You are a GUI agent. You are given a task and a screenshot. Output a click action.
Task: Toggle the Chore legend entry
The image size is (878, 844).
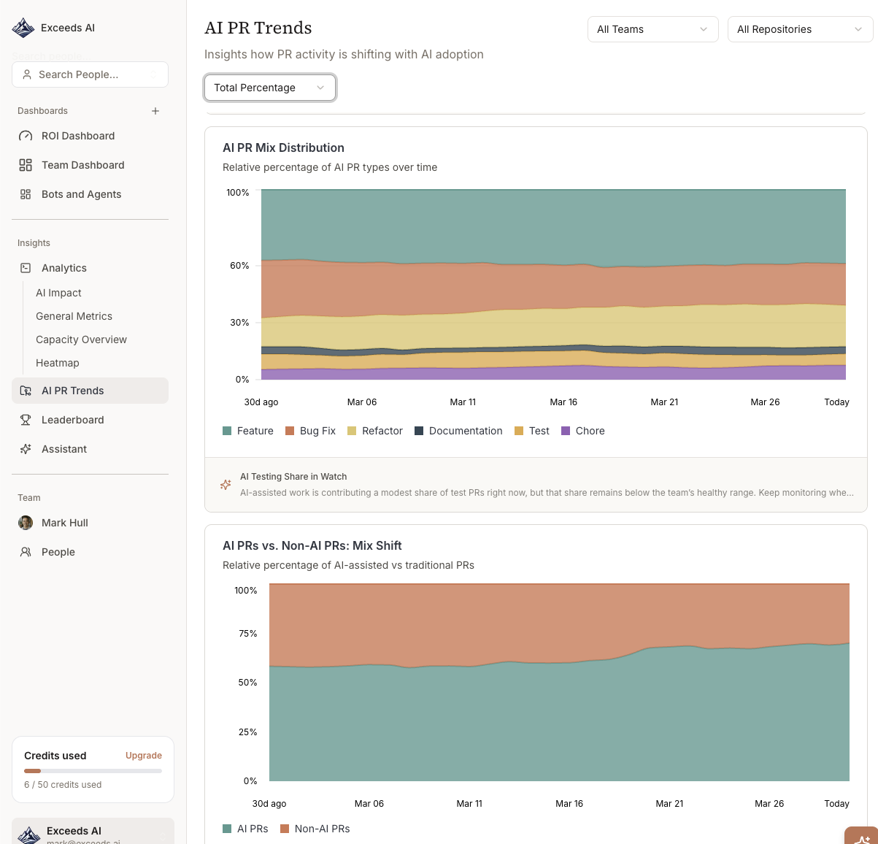(583, 431)
